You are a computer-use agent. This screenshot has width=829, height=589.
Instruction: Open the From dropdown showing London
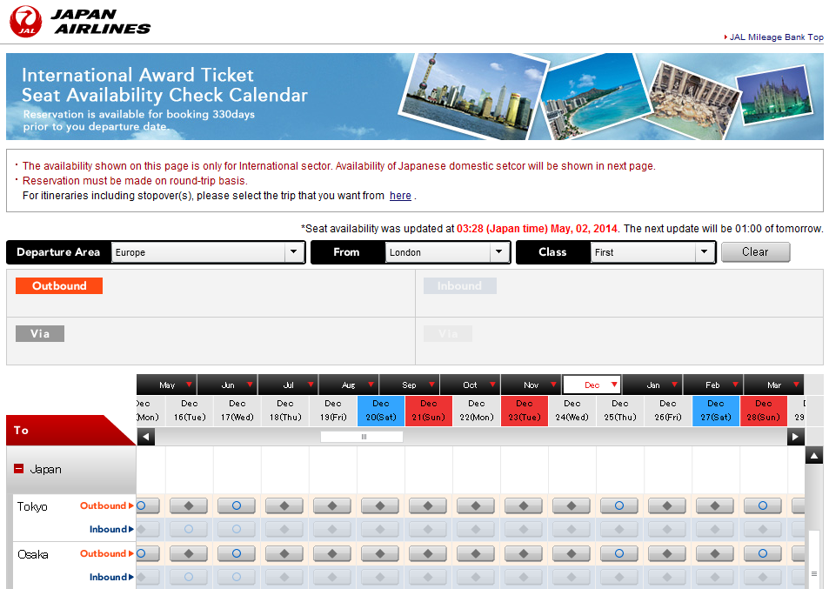pos(447,252)
